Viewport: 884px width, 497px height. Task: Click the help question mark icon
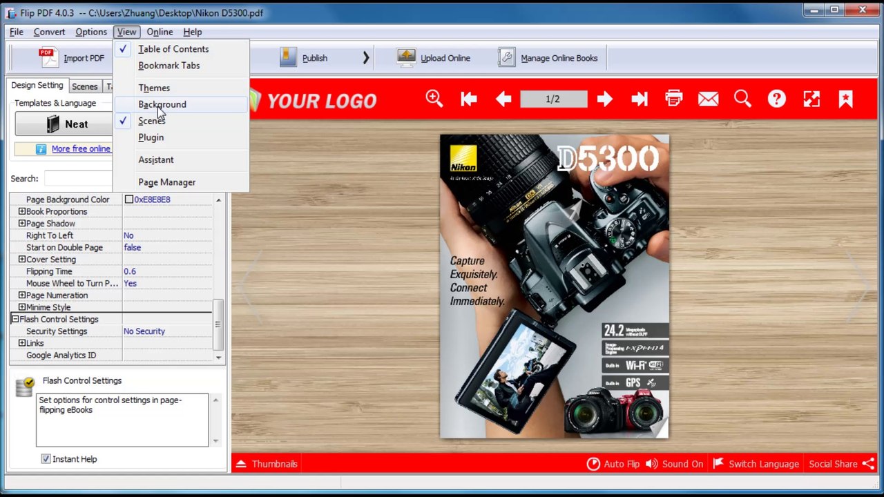click(777, 99)
